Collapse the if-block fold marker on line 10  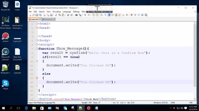pos(37,61)
